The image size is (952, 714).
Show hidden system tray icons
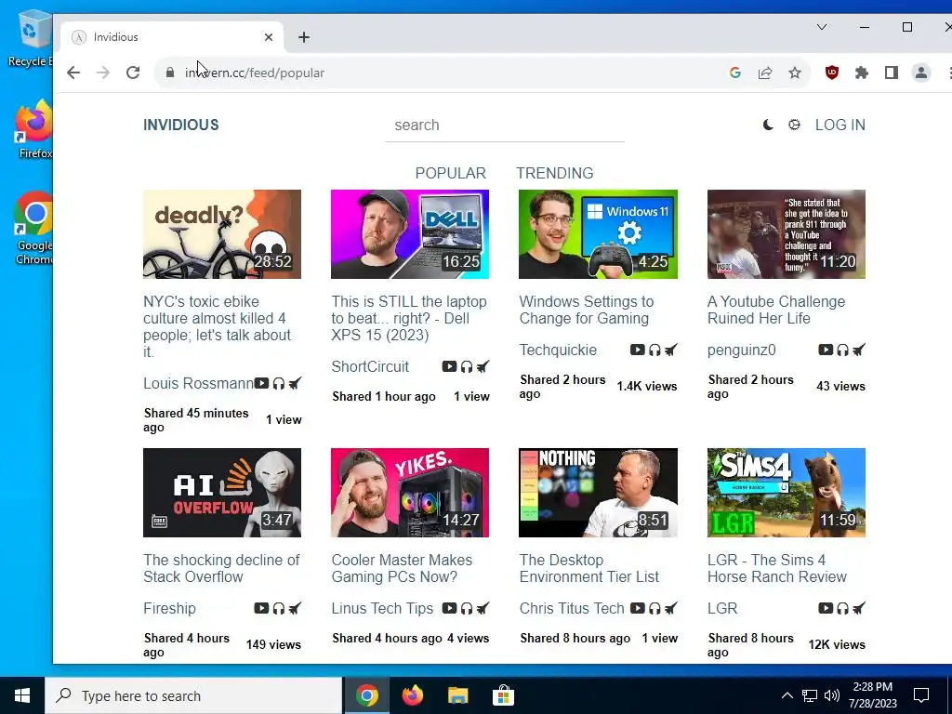(787, 695)
